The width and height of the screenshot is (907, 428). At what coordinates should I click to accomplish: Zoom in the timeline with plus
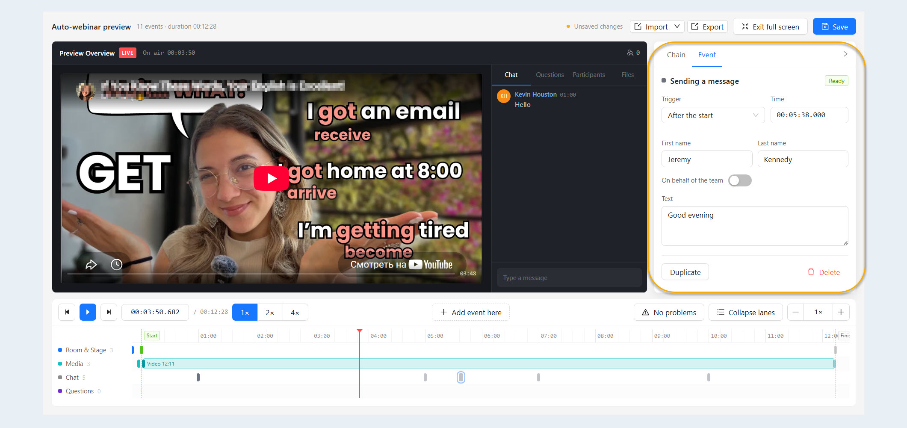point(841,312)
